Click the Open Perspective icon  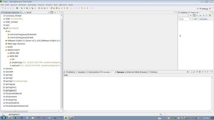[198, 9]
